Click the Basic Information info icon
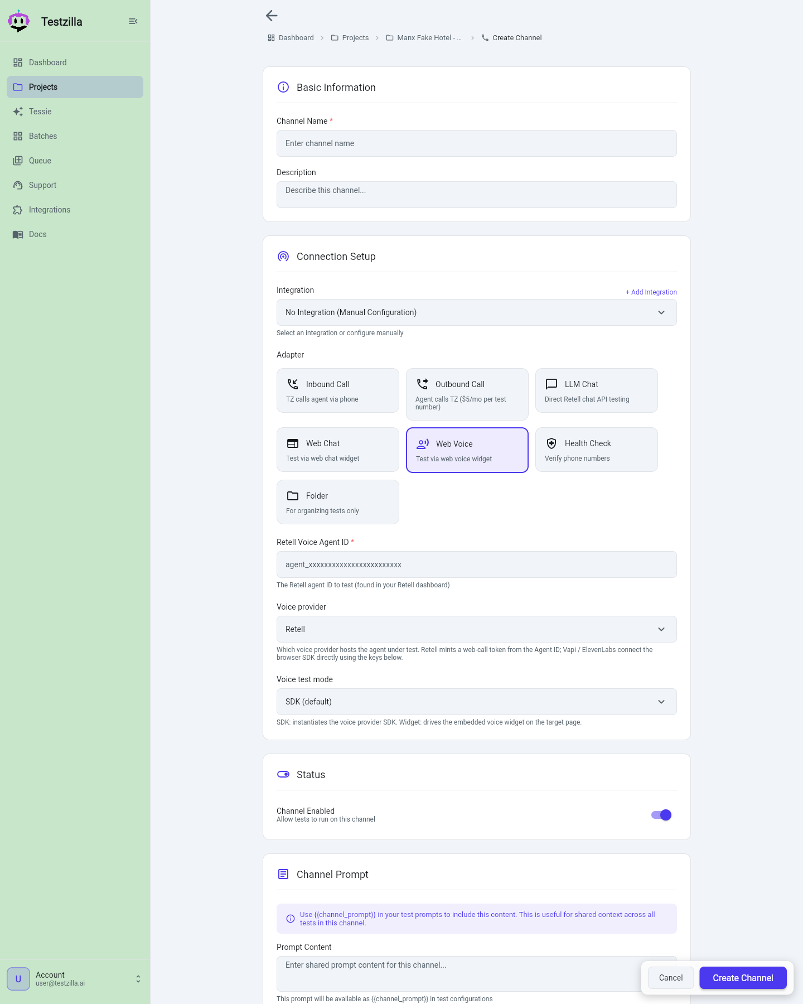The height and width of the screenshot is (1004, 803). point(283,87)
